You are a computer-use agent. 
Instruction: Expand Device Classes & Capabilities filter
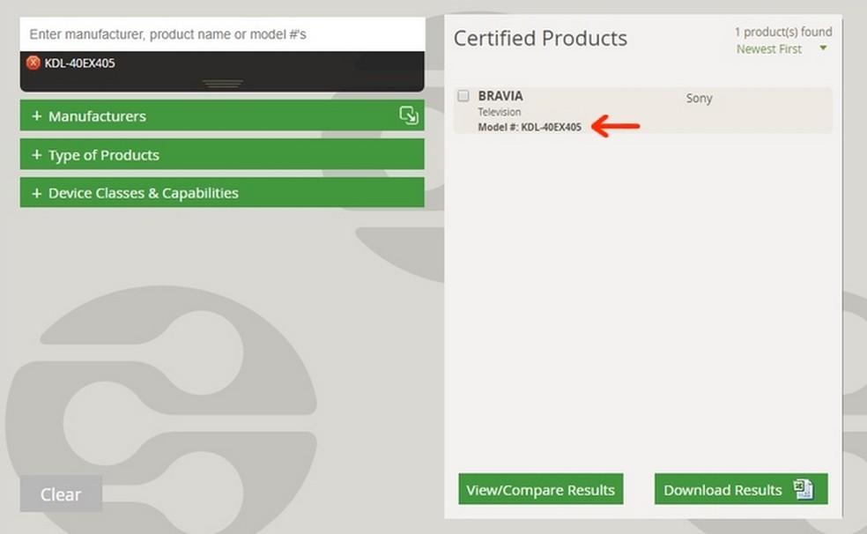pos(143,193)
